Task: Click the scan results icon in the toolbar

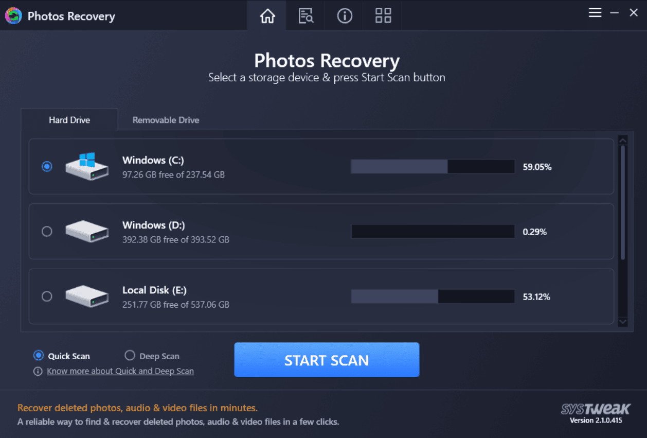Action: (x=305, y=16)
